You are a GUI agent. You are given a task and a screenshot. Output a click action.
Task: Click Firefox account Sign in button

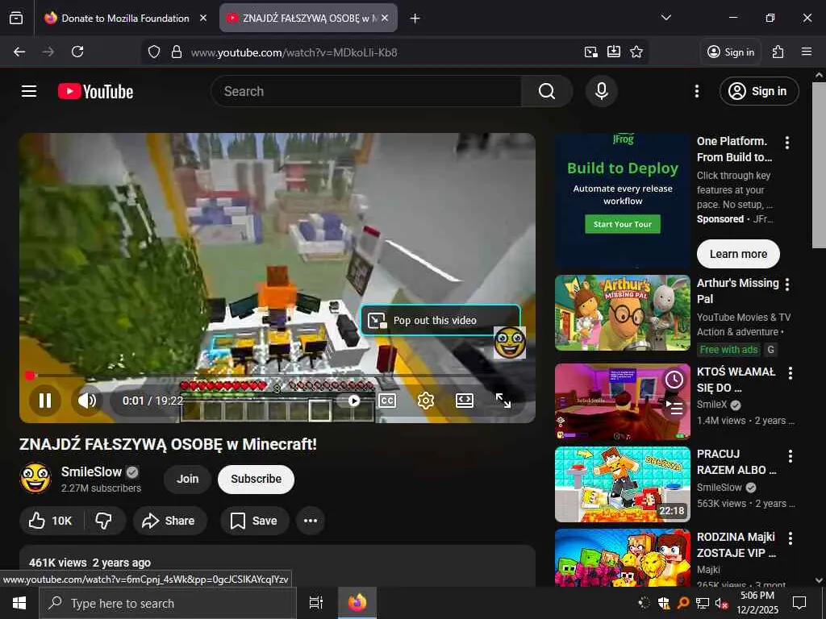click(x=731, y=52)
